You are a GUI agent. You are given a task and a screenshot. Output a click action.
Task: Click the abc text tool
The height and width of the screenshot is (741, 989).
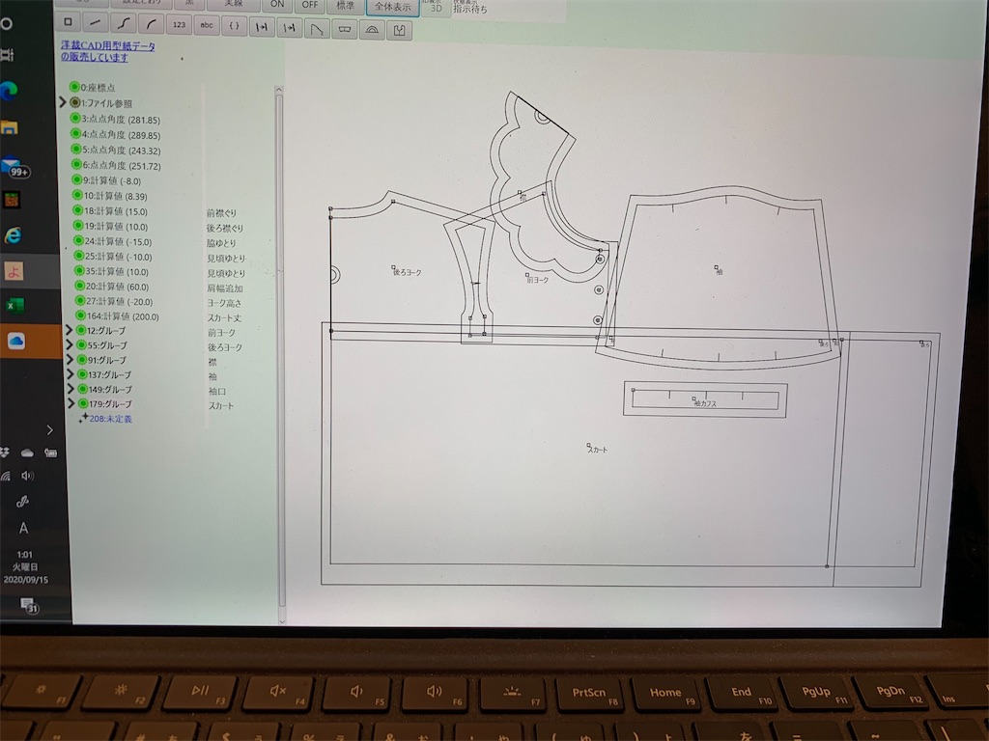(207, 25)
